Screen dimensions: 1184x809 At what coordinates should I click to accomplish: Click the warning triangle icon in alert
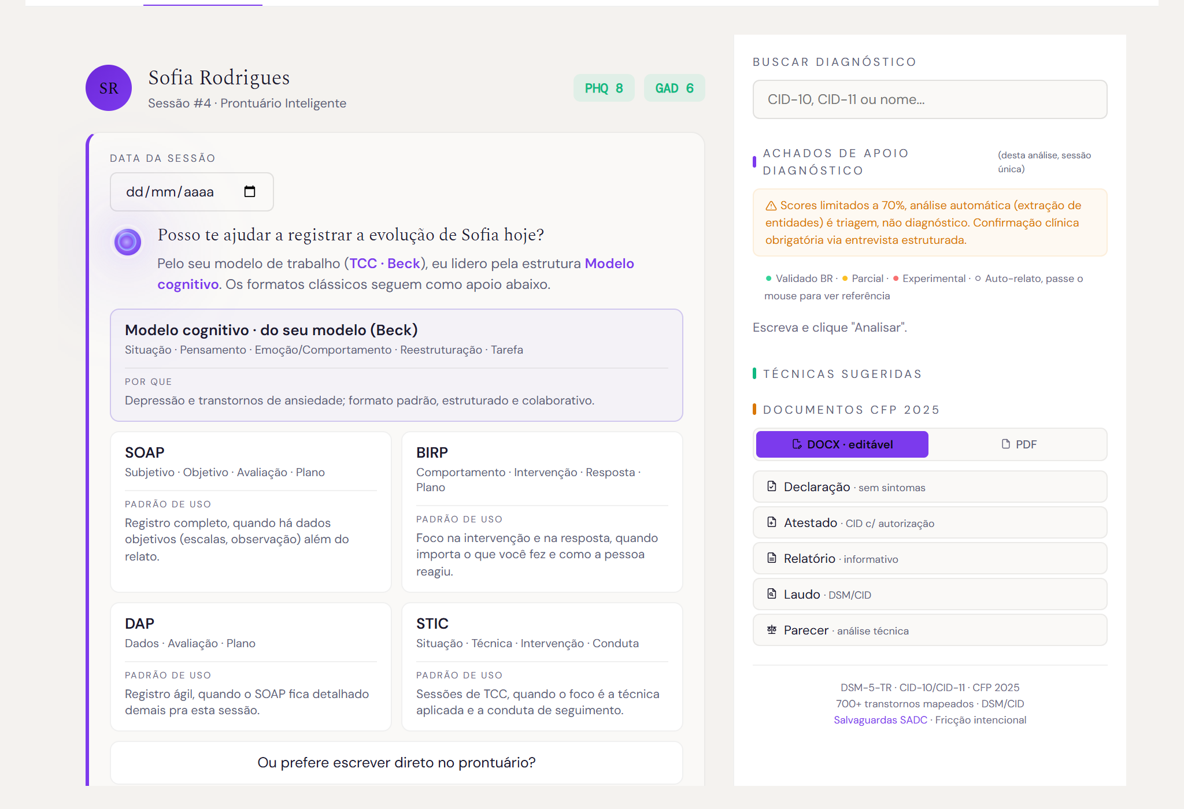pos(771,206)
